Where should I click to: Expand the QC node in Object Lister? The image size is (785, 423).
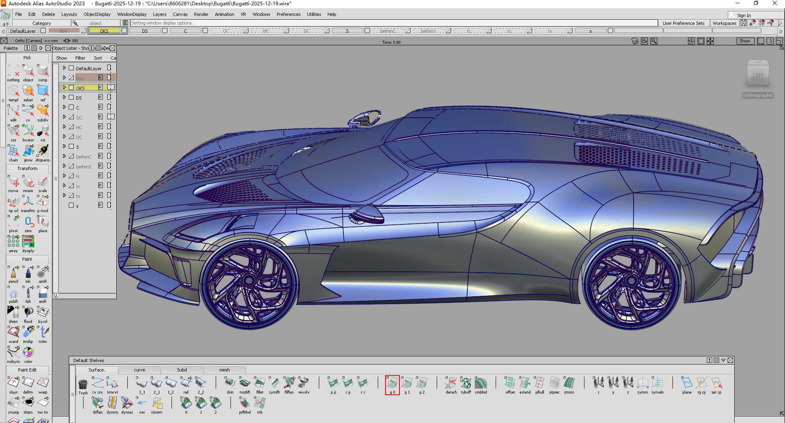click(x=65, y=117)
